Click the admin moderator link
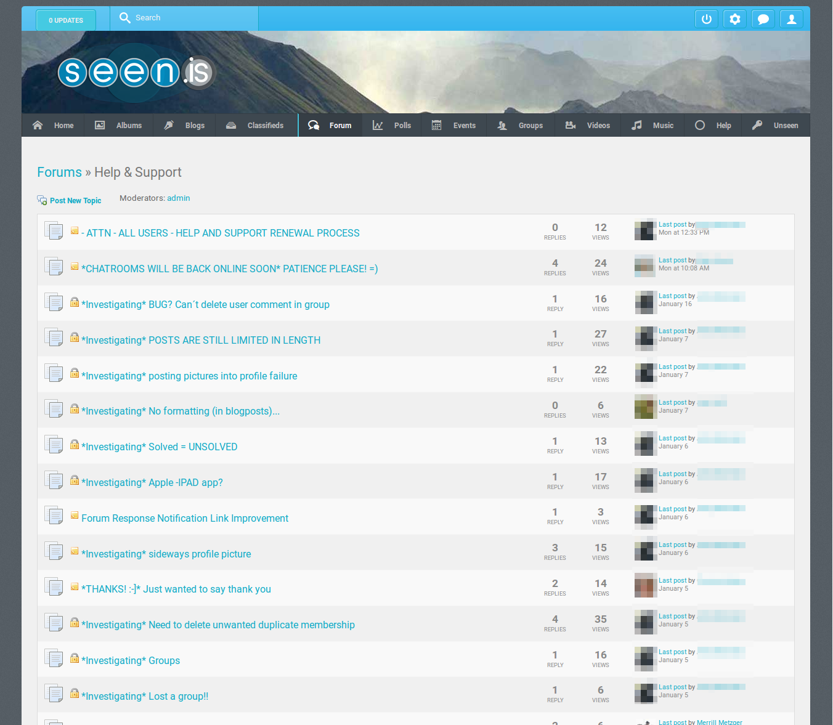Viewport: 833px width, 725px height. [x=179, y=198]
